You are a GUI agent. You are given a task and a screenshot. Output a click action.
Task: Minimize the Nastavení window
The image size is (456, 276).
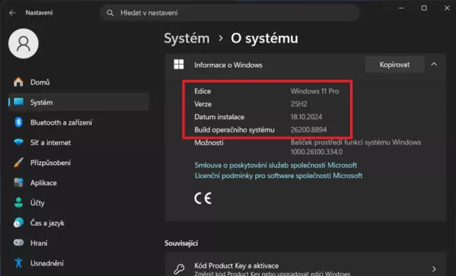(401, 8)
